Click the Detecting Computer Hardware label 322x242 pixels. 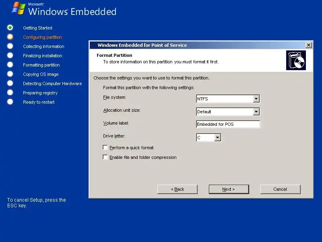pyautogui.click(x=52, y=83)
